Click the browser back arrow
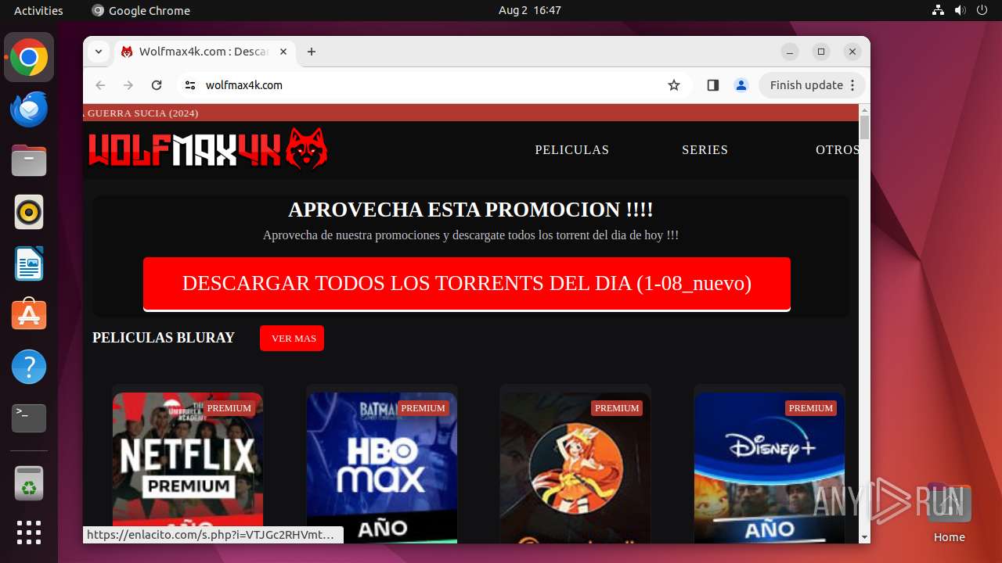 click(x=100, y=85)
